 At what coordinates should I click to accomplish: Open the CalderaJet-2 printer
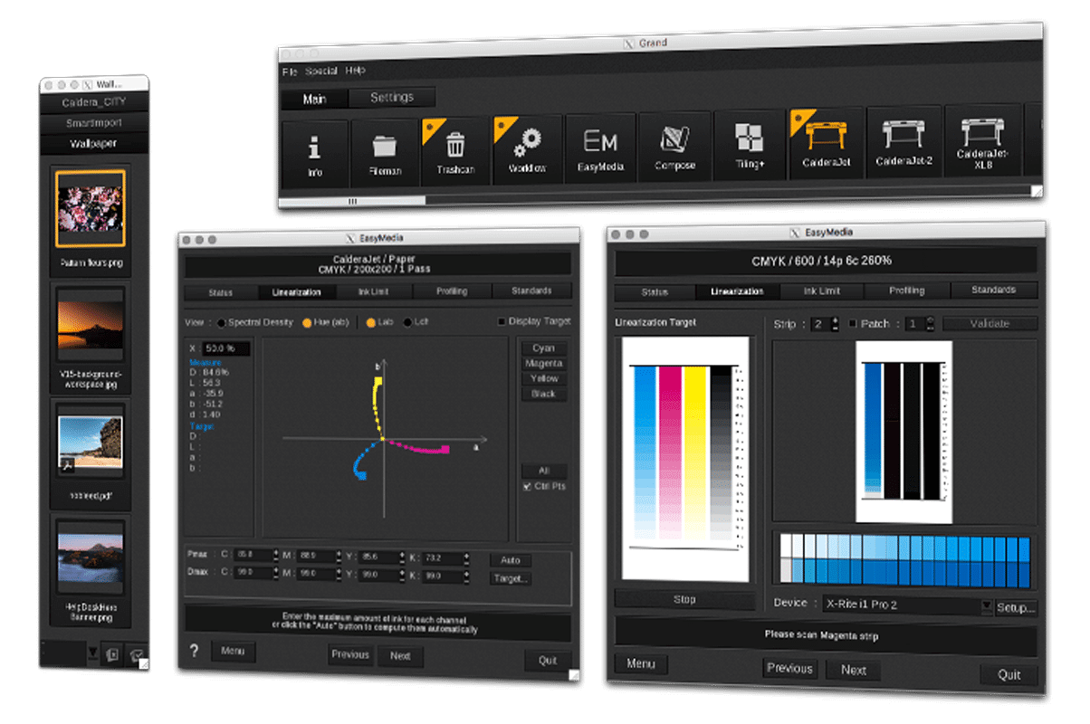(x=904, y=139)
